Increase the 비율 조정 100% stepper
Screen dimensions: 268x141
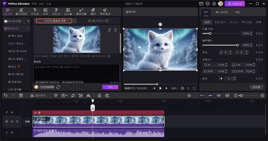pos(251,32)
